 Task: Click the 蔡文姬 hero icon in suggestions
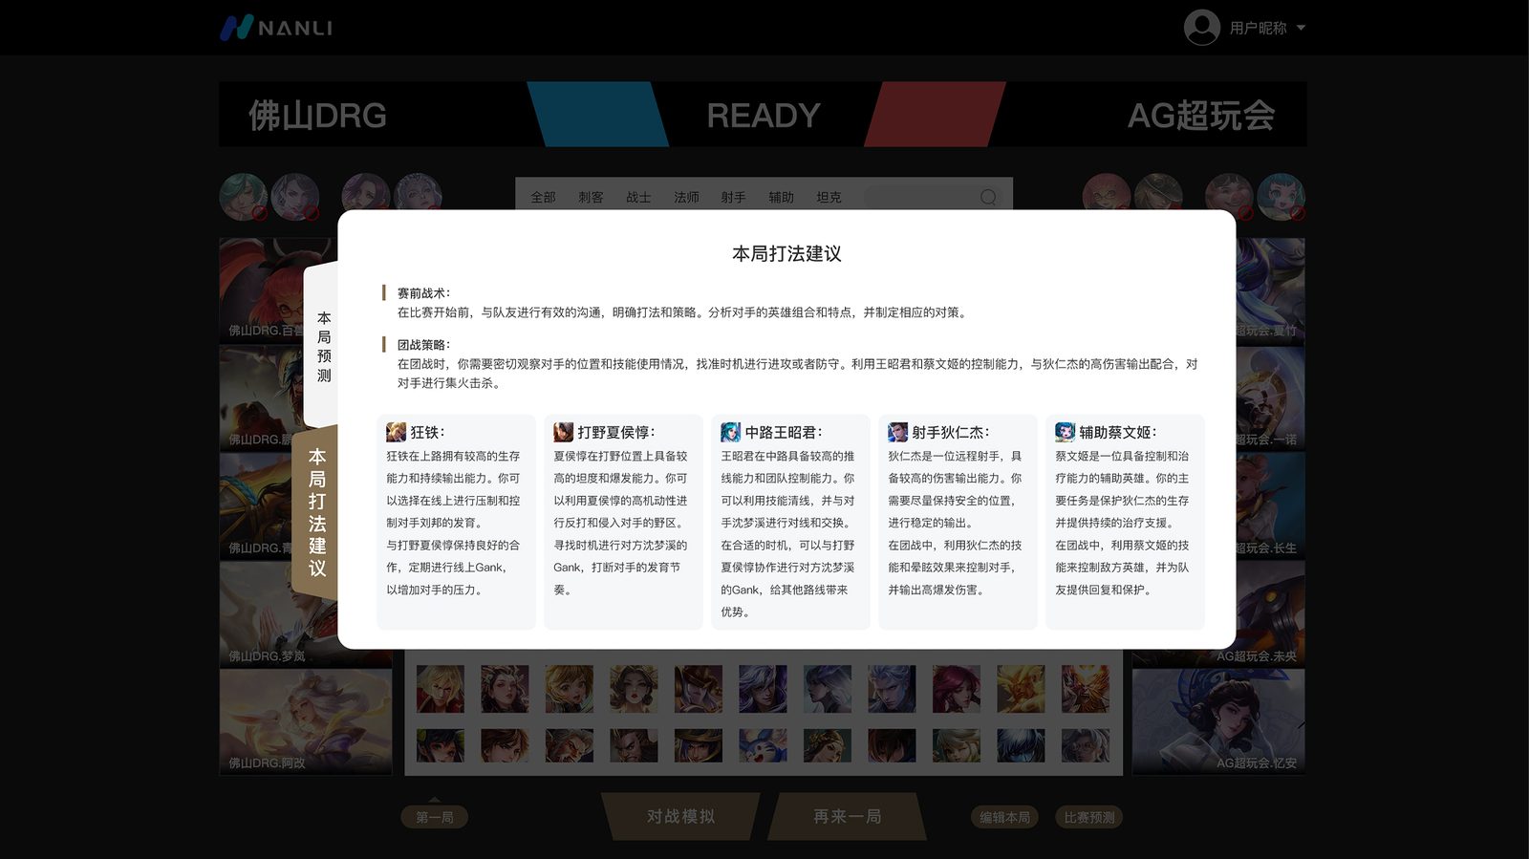1065,432
